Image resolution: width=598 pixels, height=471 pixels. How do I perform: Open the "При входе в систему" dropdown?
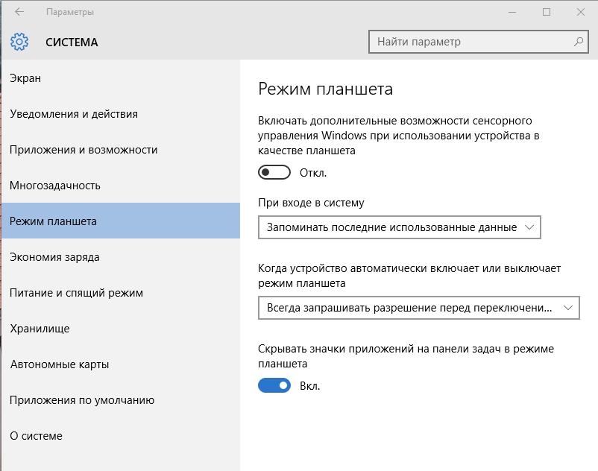399,227
